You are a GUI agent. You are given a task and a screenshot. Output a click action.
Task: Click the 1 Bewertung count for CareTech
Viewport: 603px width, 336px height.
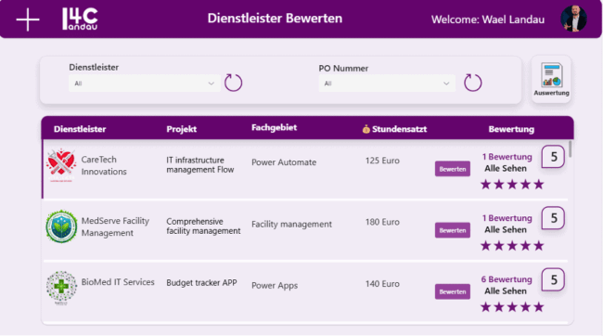pos(507,157)
